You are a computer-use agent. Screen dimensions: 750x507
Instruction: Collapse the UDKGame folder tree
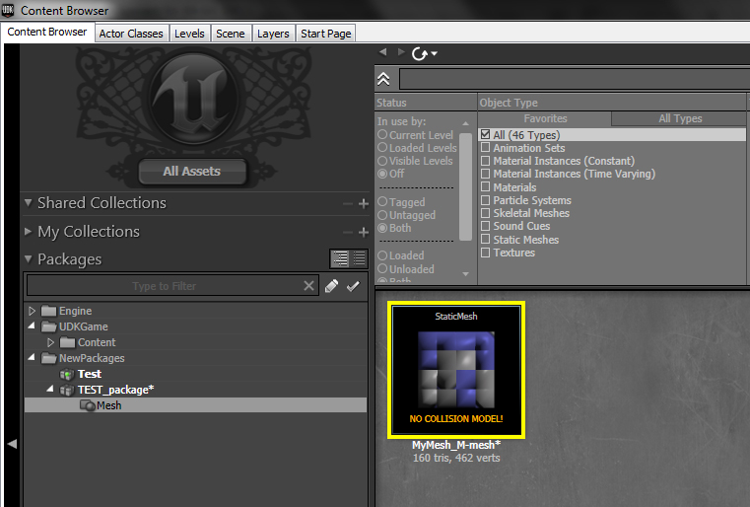click(x=32, y=326)
